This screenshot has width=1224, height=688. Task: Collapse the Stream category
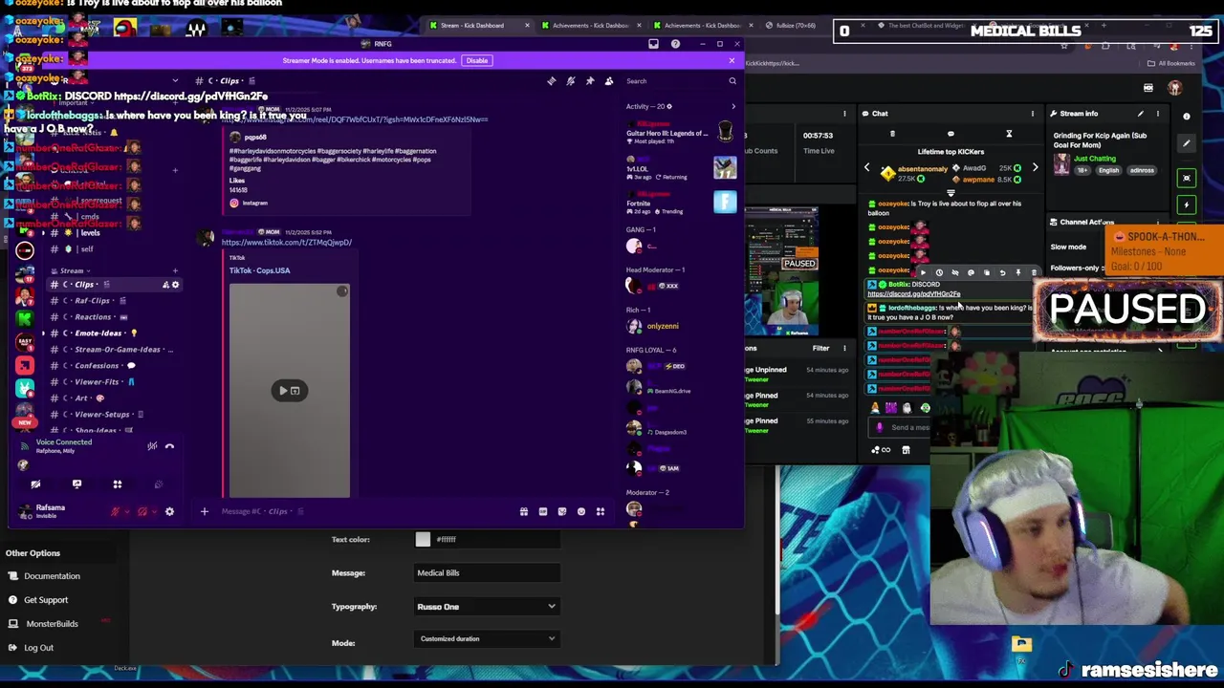pos(72,271)
